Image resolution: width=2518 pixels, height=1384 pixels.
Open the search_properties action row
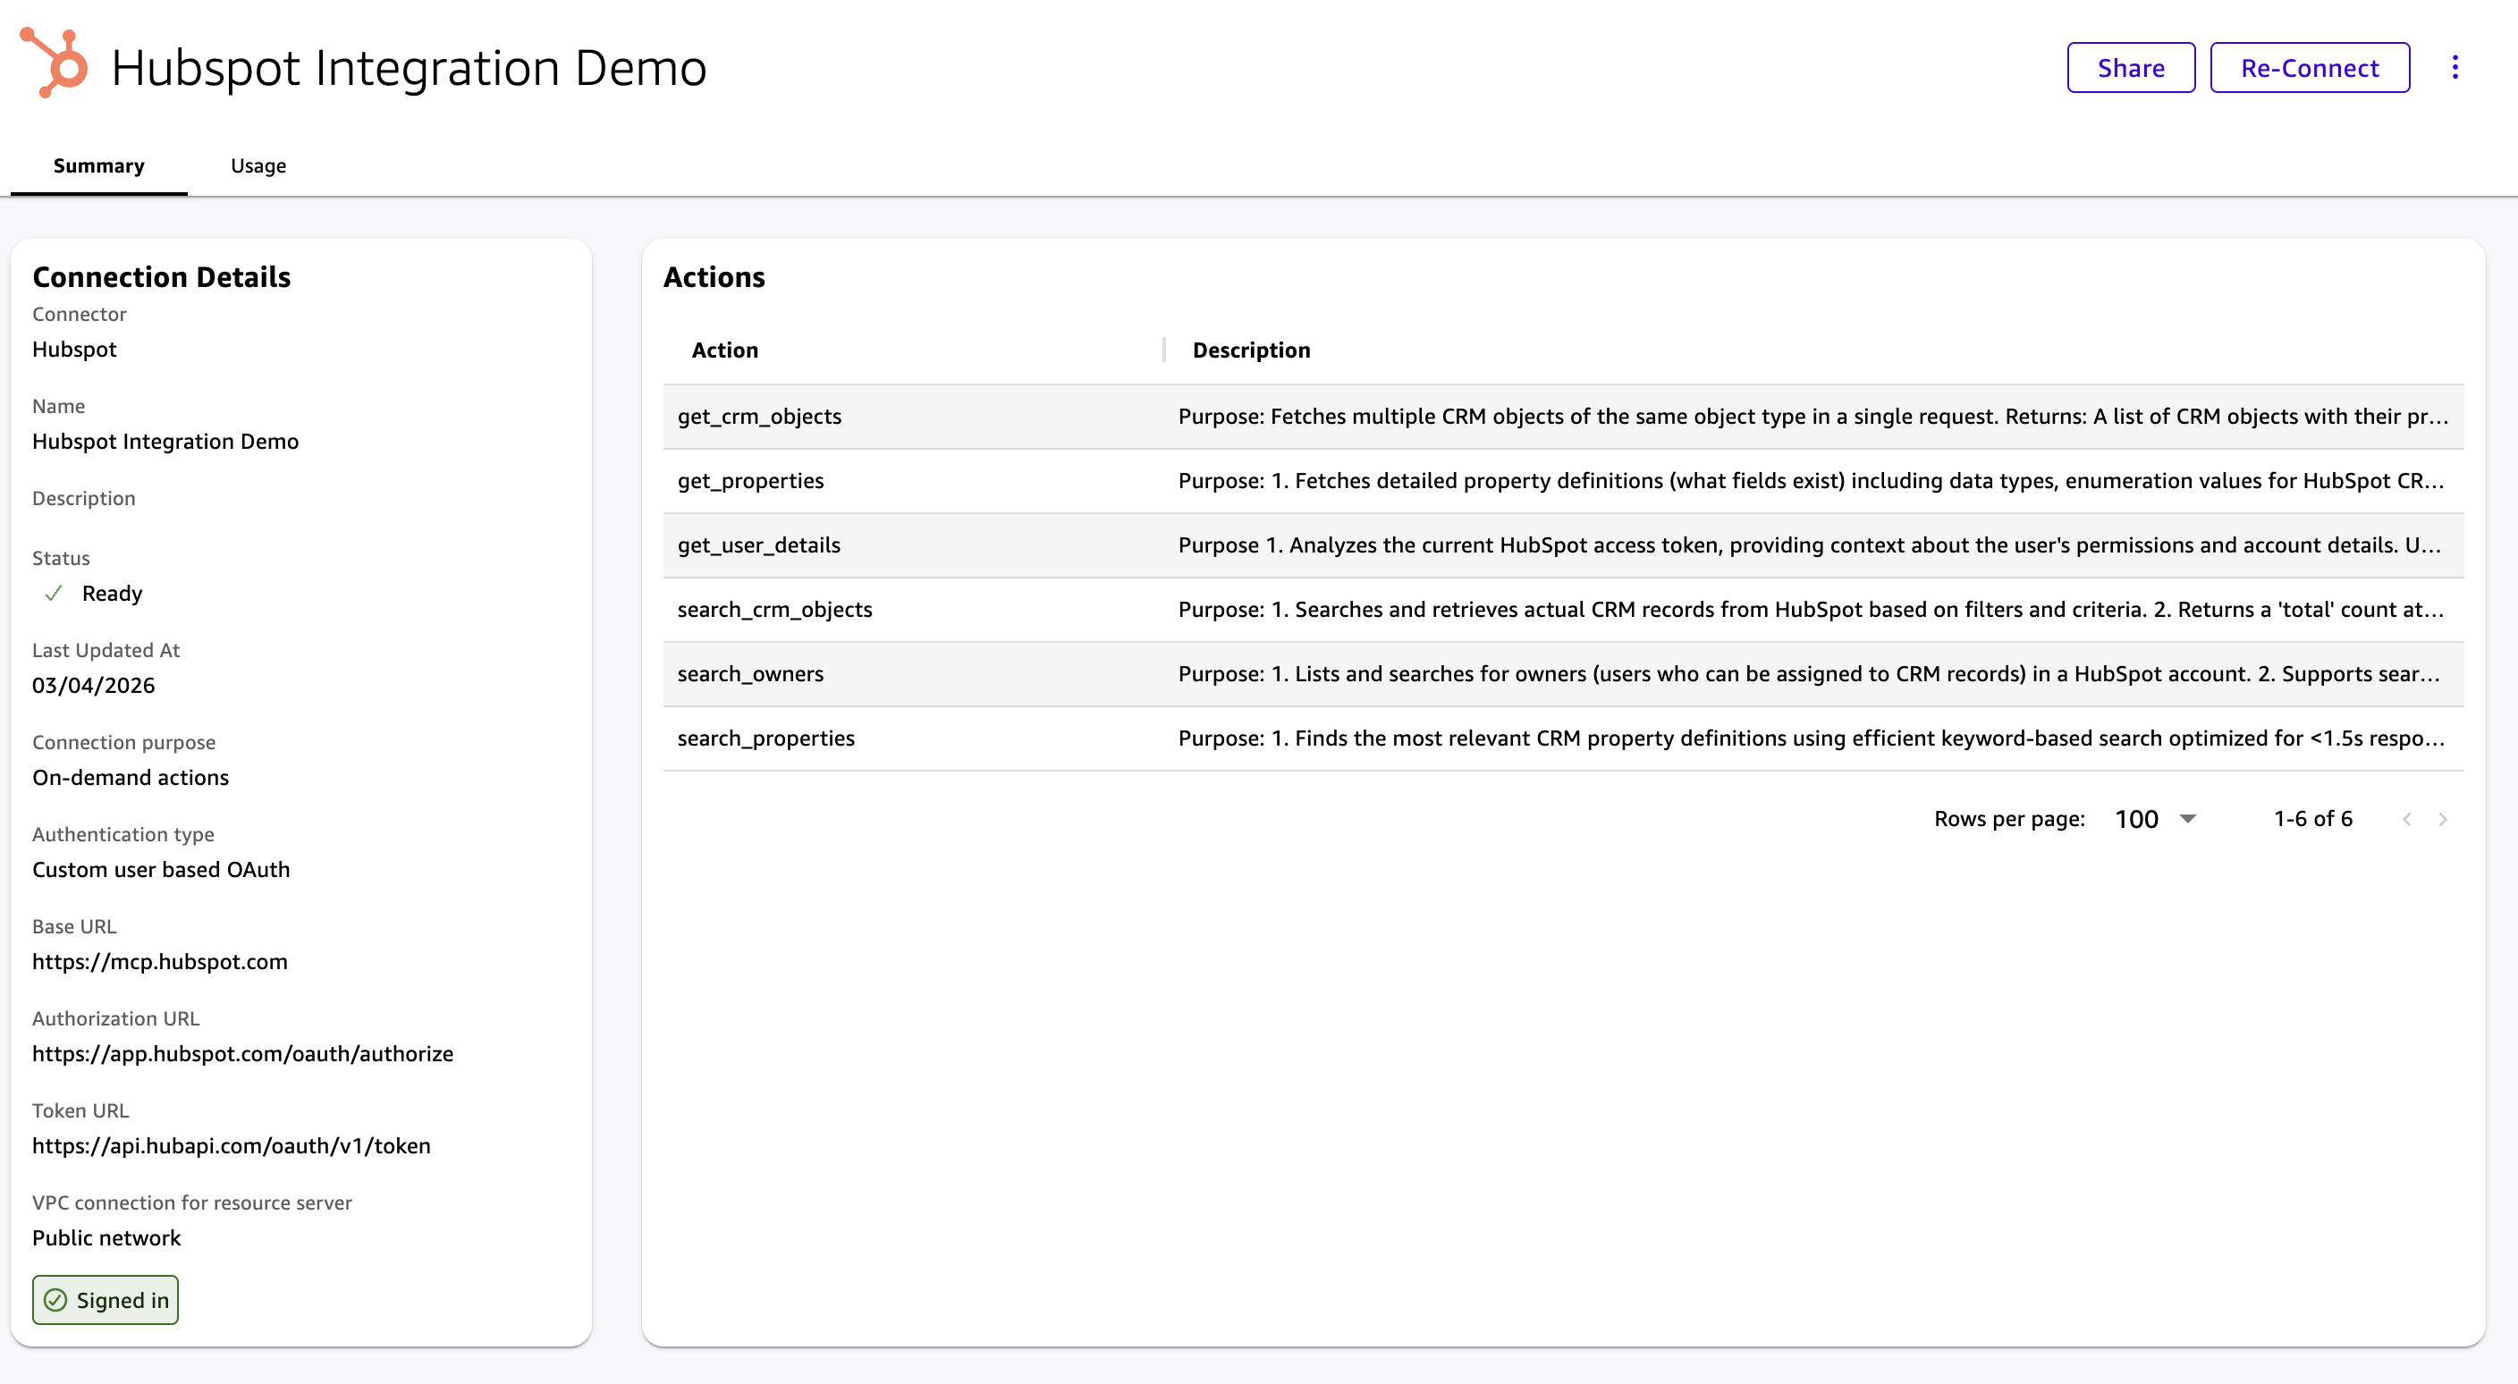tap(765, 738)
